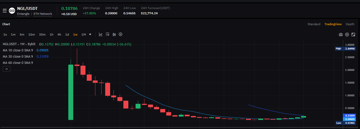Open chart settings hexagon icon
The image size is (360, 129).
point(347,34)
